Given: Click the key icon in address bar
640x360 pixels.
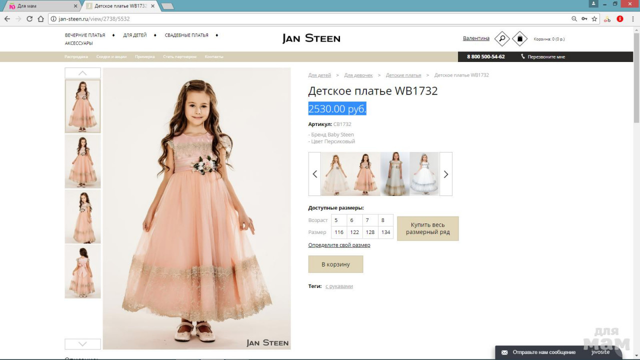Looking at the screenshot, I should pos(584,19).
